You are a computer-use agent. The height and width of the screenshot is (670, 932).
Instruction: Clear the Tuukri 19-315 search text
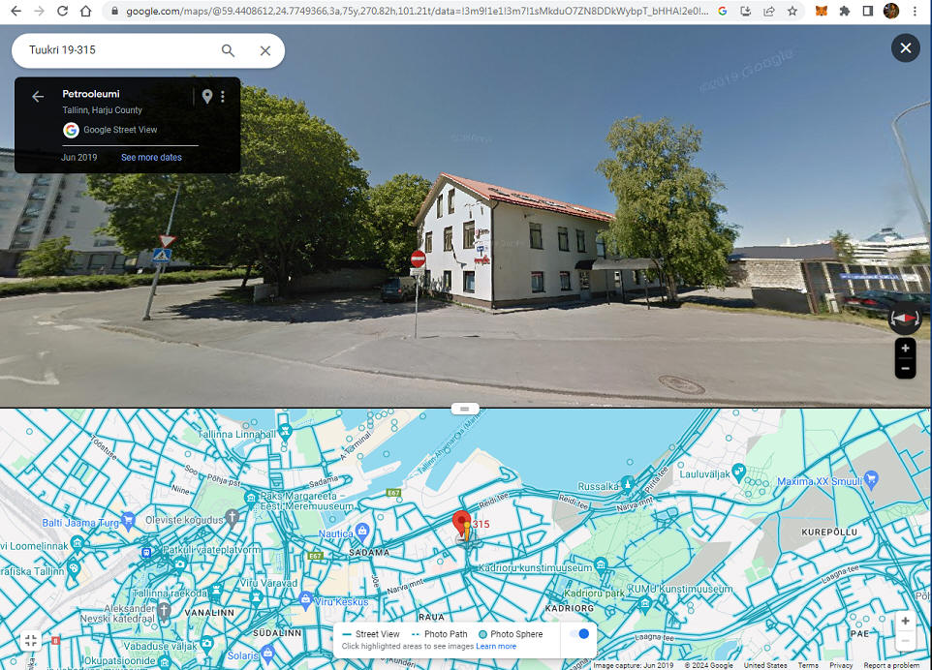pyautogui.click(x=265, y=50)
